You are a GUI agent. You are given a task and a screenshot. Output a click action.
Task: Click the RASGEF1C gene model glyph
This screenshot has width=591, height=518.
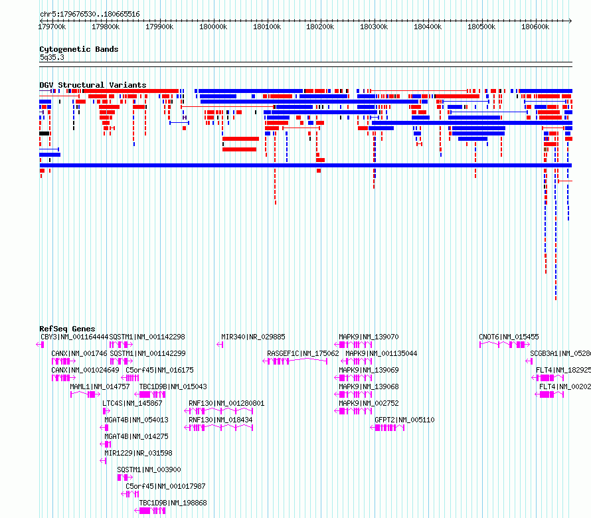pos(295,361)
